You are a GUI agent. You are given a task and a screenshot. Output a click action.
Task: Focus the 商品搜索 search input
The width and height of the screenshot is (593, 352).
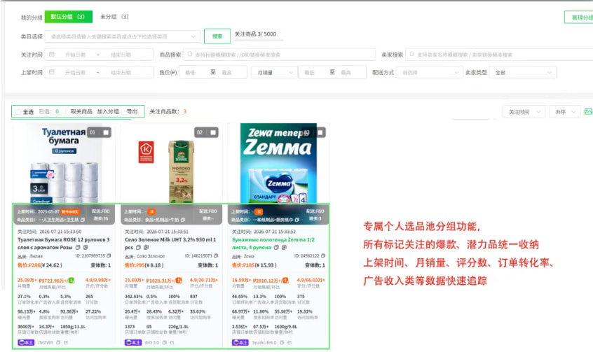279,55
